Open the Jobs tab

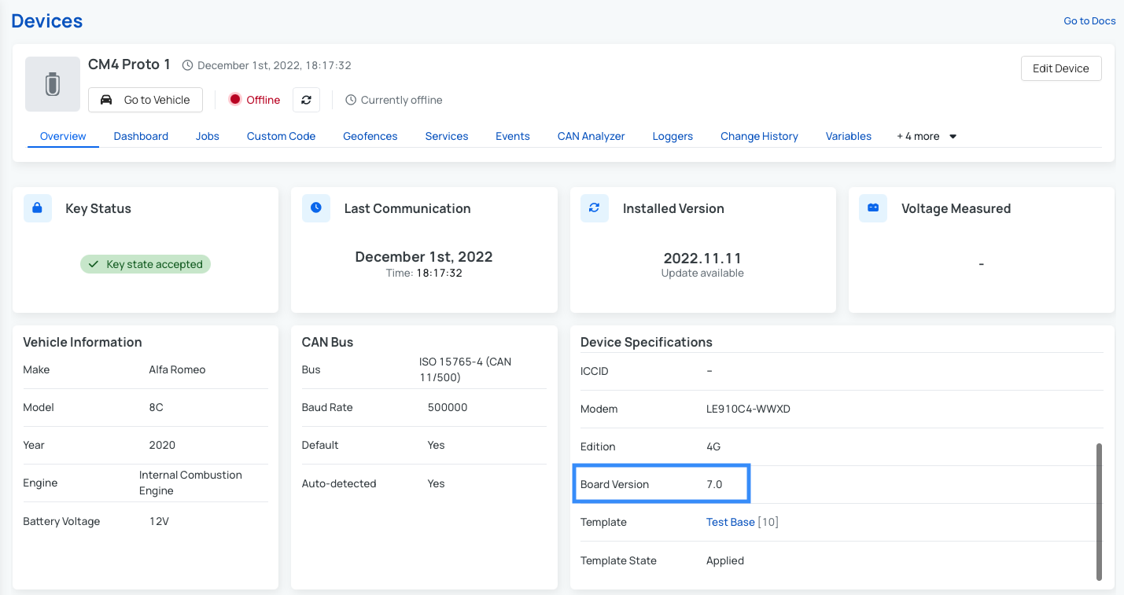pyautogui.click(x=208, y=136)
